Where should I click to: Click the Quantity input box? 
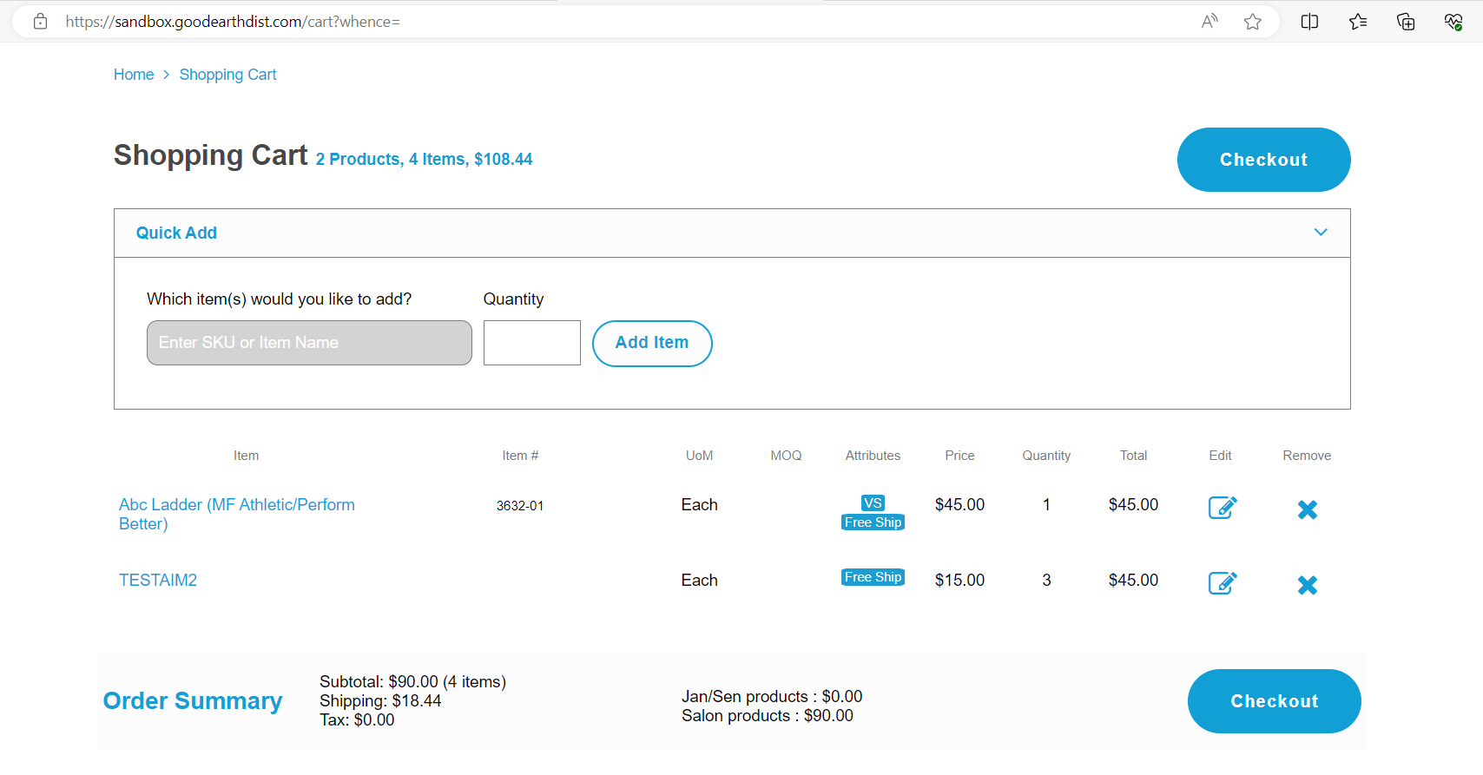click(531, 343)
